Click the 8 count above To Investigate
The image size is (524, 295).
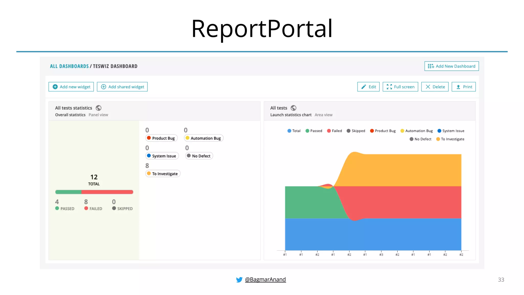(x=147, y=166)
